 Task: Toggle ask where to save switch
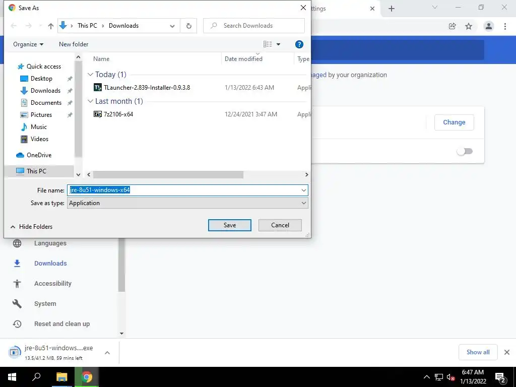pos(465,151)
